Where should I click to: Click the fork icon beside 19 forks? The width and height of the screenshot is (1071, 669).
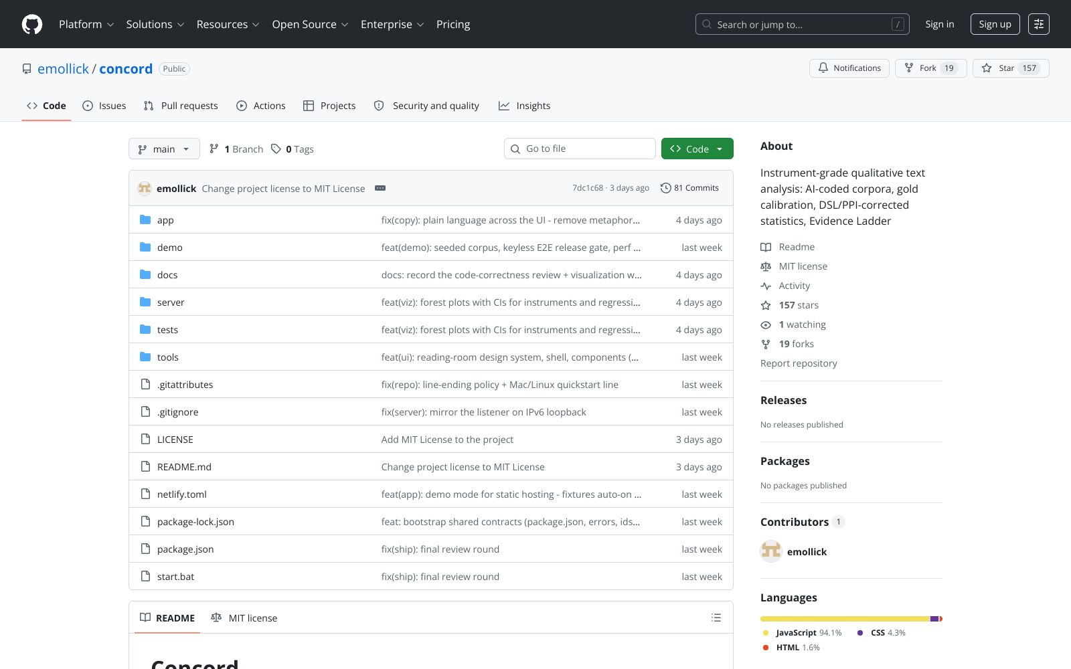click(766, 344)
